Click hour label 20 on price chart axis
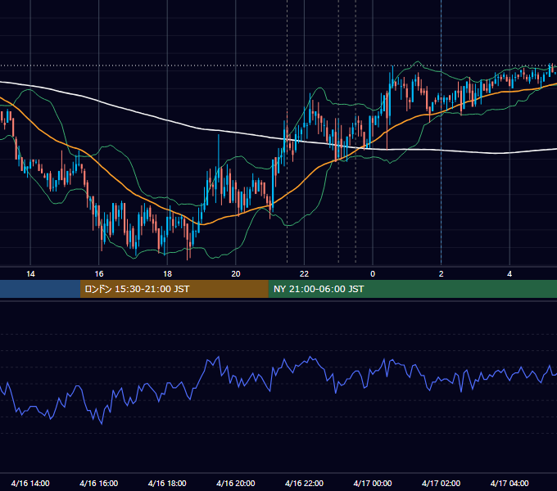This screenshot has height=491, width=557. 236,273
